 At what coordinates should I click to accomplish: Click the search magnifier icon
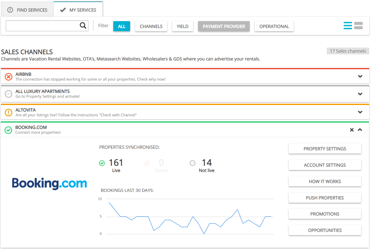pyautogui.click(x=83, y=25)
